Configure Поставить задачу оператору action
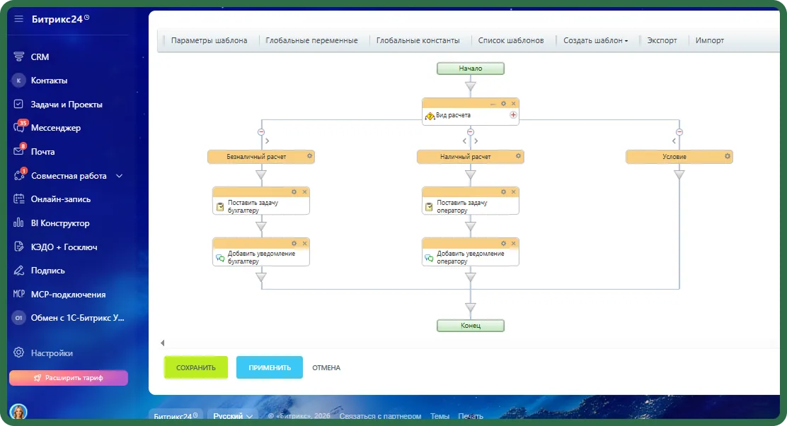The image size is (787, 426). pyautogui.click(x=503, y=192)
